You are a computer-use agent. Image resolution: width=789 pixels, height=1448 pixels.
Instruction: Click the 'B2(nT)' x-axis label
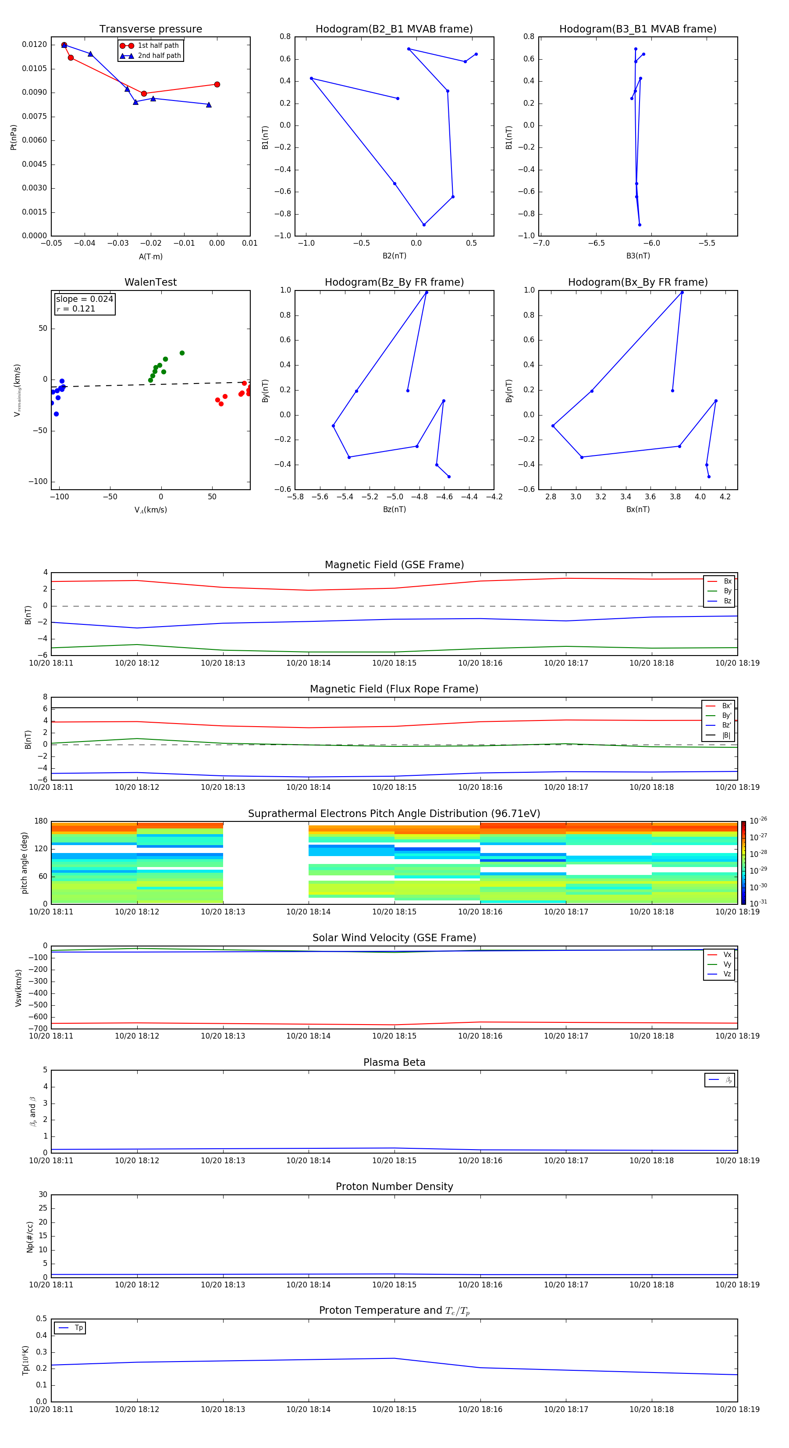point(394,256)
